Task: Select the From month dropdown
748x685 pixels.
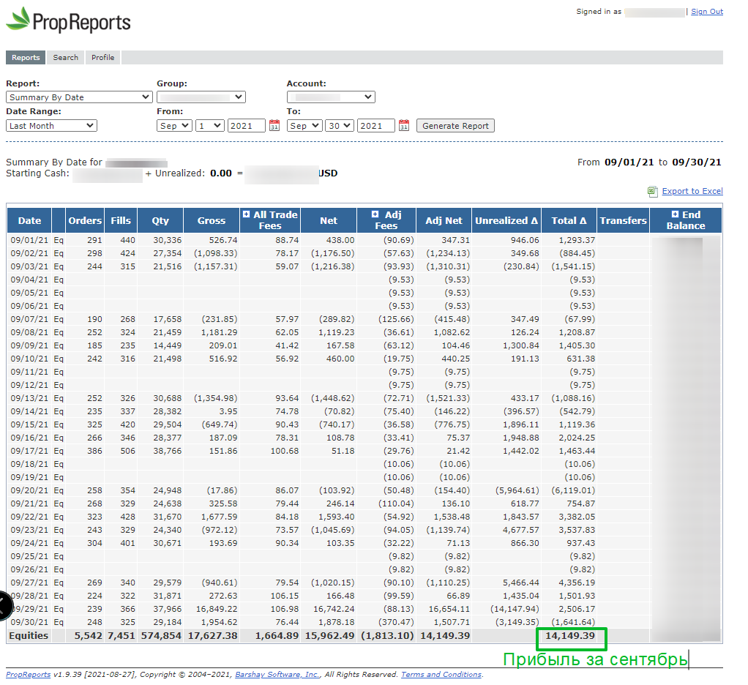Action: (174, 126)
